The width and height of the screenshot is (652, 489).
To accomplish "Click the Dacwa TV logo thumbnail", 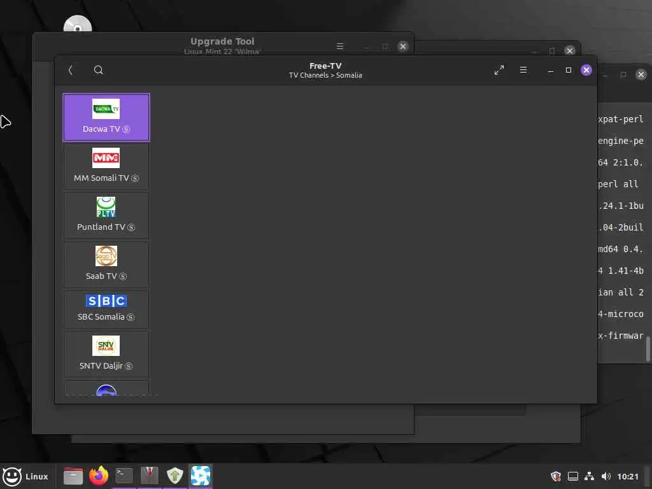I will click(106, 109).
